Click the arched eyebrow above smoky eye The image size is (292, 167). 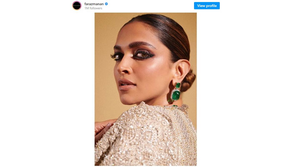(142, 44)
